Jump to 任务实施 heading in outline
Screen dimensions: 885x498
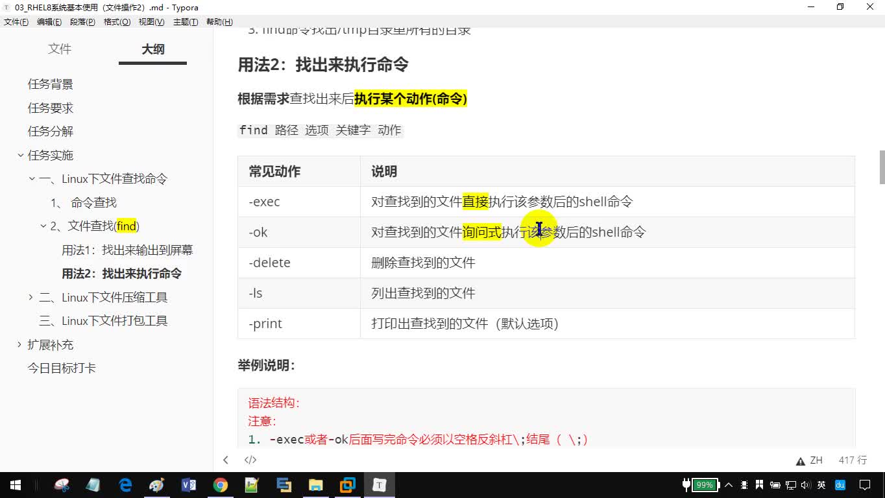tap(51, 155)
